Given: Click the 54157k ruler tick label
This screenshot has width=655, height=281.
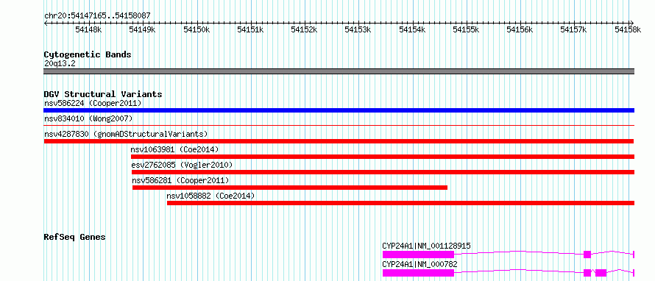Looking at the screenshot, I should 574,29.
